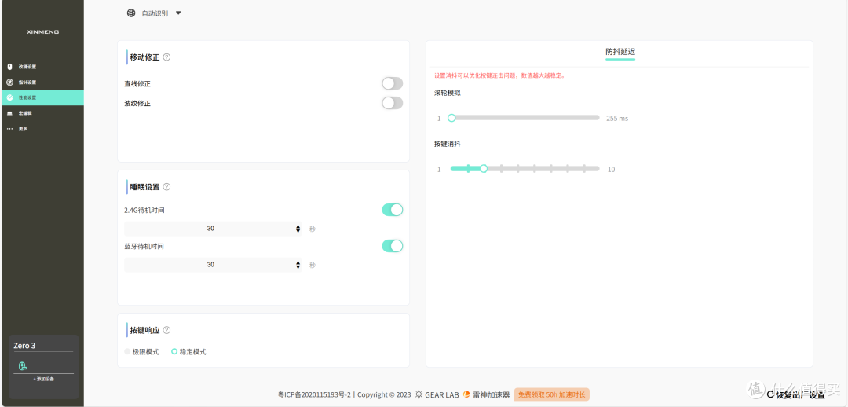848x407 pixels.
Task: Select the 稳定模式 radio option
Action: pos(188,352)
